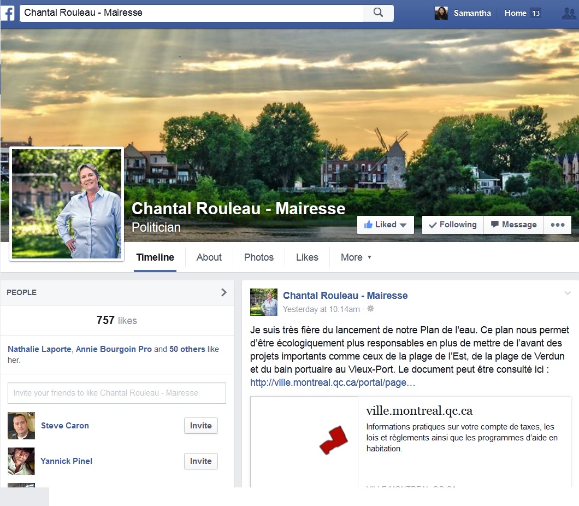579x506 pixels.
Task: Open the post options chevron
Action: click(568, 293)
